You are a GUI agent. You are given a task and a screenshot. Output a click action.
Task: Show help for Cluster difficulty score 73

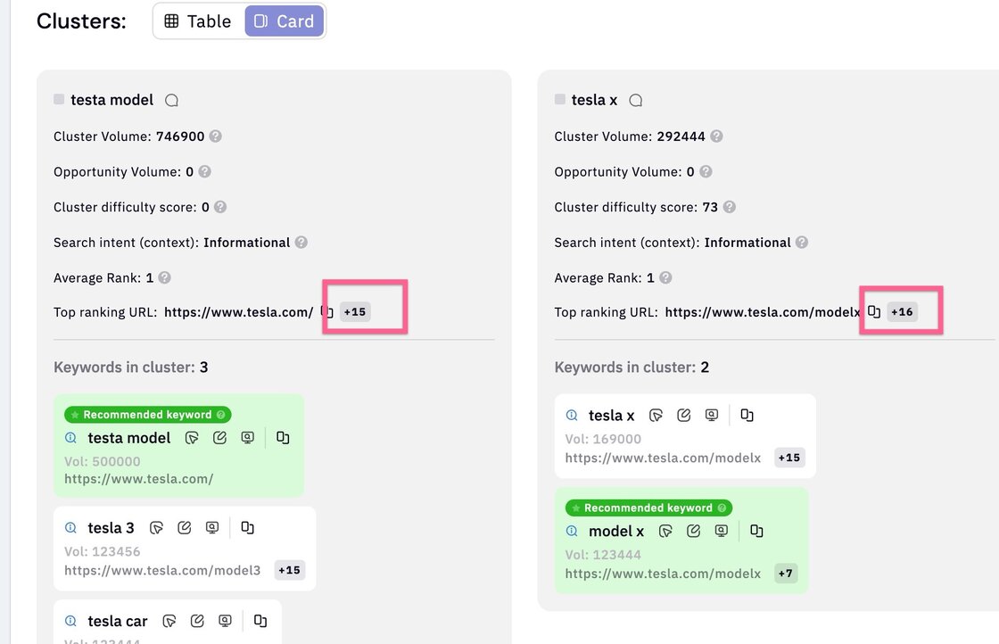tap(729, 207)
